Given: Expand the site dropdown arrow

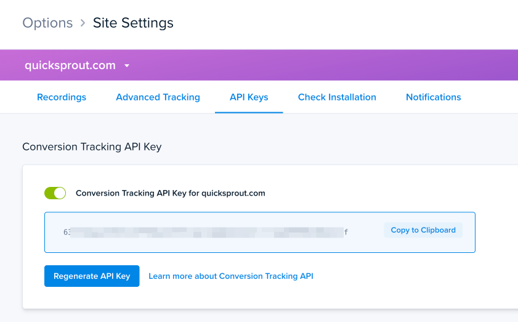Looking at the screenshot, I should (x=127, y=65).
